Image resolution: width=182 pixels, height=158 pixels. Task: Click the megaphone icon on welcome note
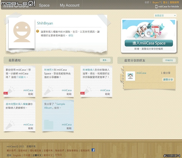10,90
